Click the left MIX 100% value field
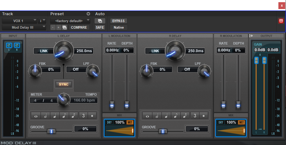 pyautogui.click(x=120, y=123)
